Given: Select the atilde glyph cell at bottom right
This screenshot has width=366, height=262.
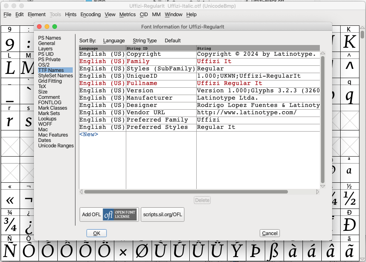Looking at the screenshot, I should pyautogui.click(x=349, y=251).
